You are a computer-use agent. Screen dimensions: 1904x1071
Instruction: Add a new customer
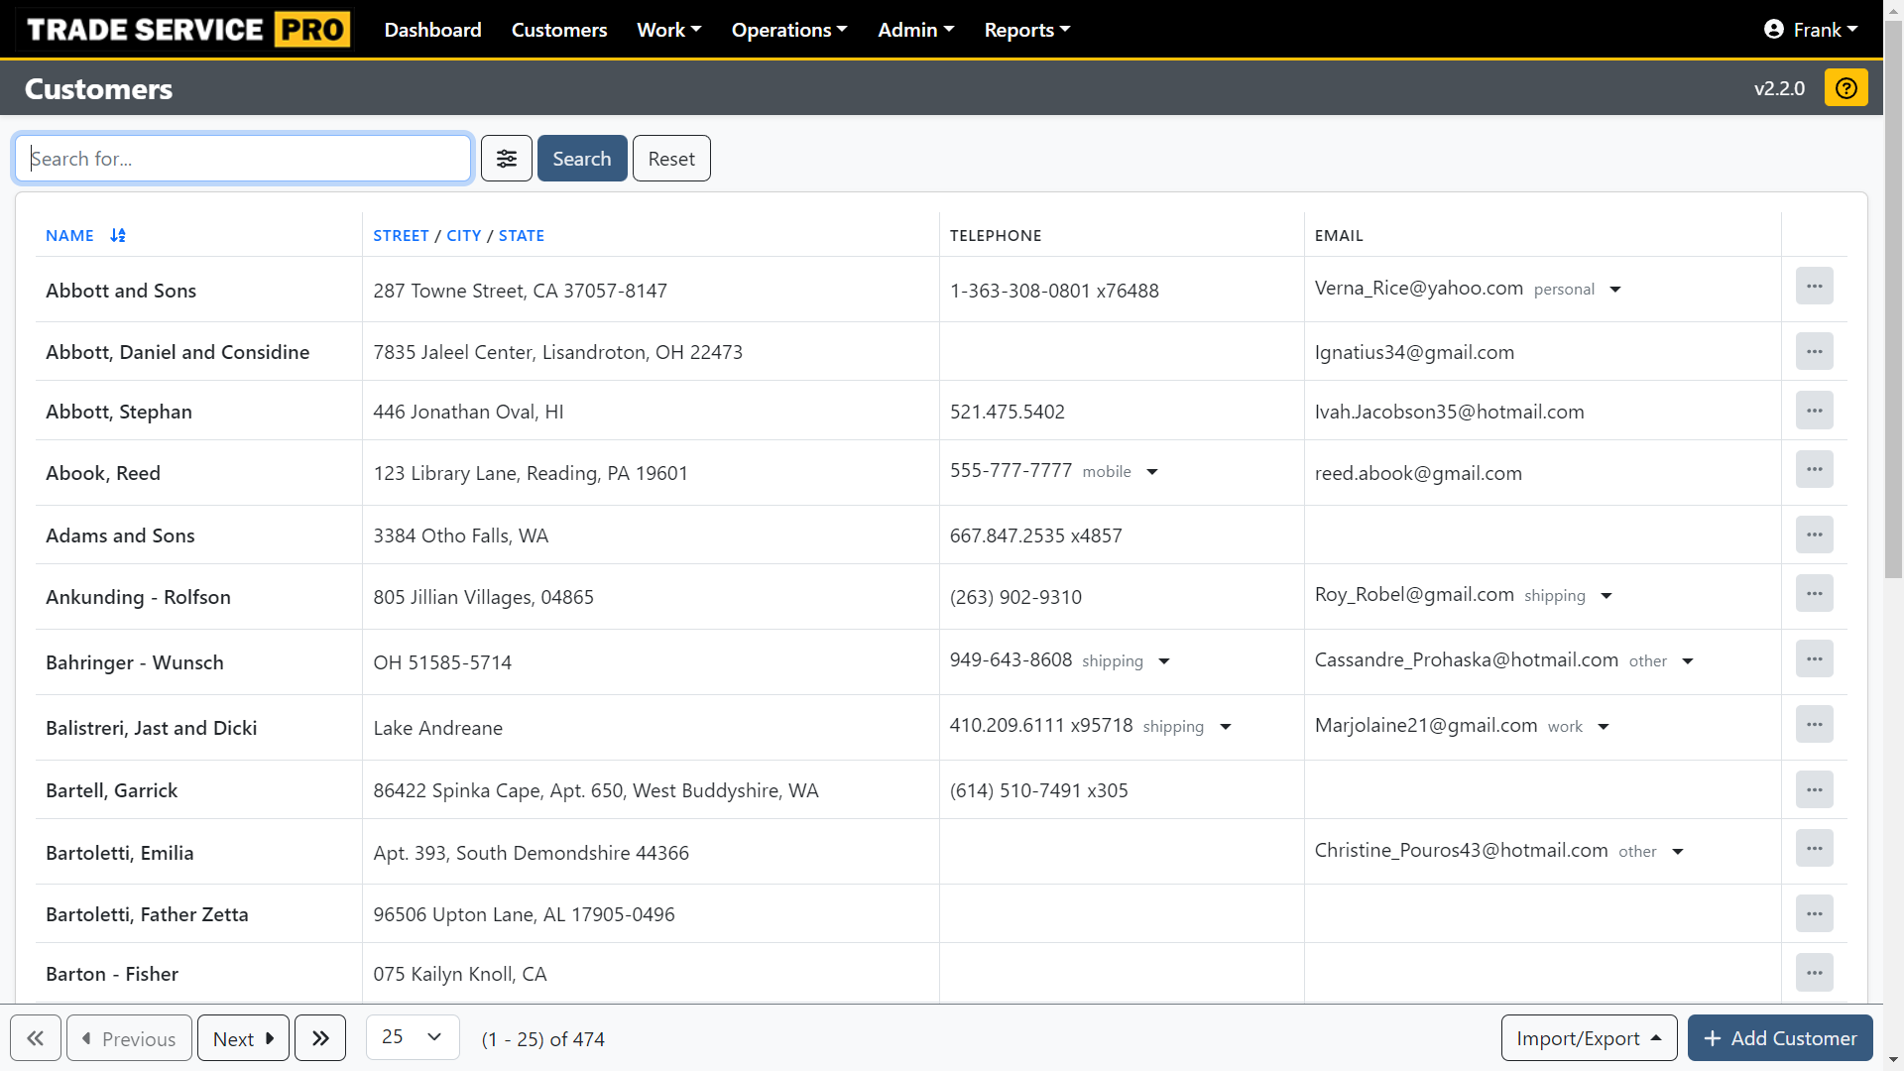coord(1778,1037)
